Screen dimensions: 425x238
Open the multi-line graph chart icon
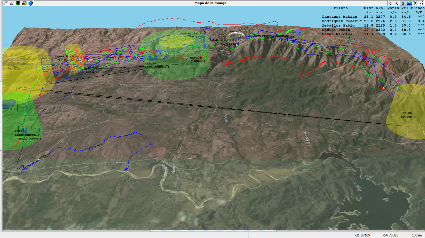click(x=12, y=3)
